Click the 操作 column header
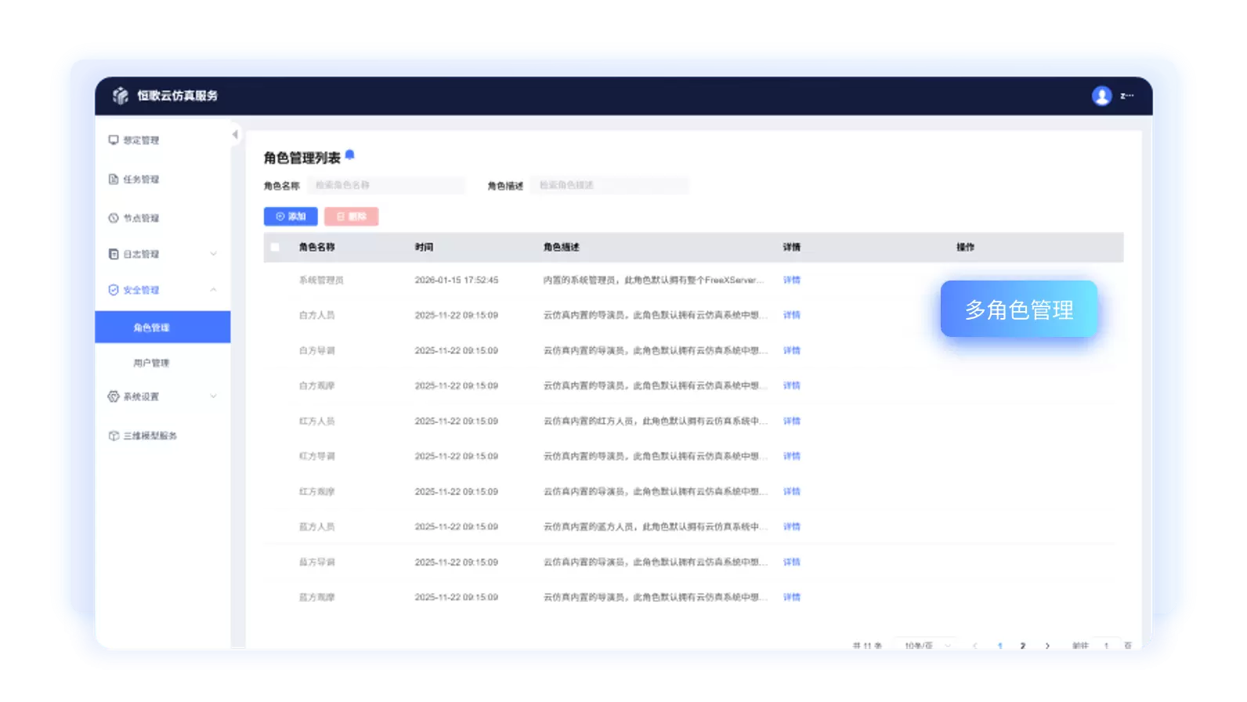 [965, 247]
